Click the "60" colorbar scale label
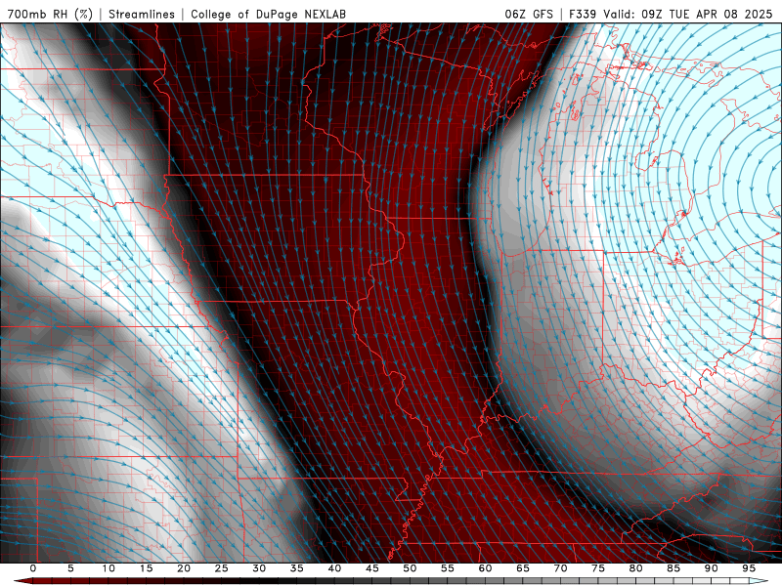782x586 pixels. [485, 568]
